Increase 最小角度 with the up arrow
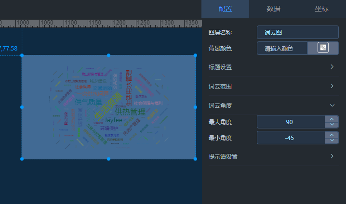Screen dimensions: 346x204 point(332,135)
